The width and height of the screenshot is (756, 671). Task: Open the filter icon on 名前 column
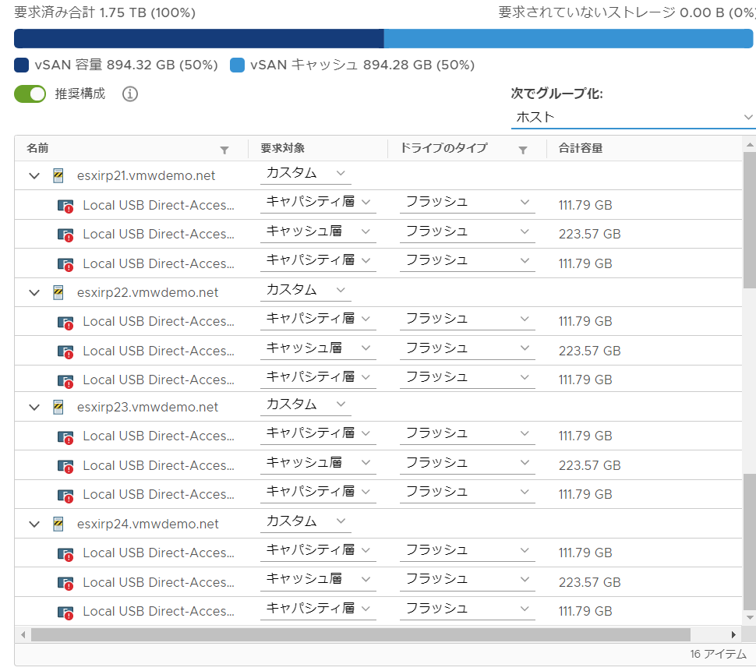pyautogui.click(x=224, y=150)
